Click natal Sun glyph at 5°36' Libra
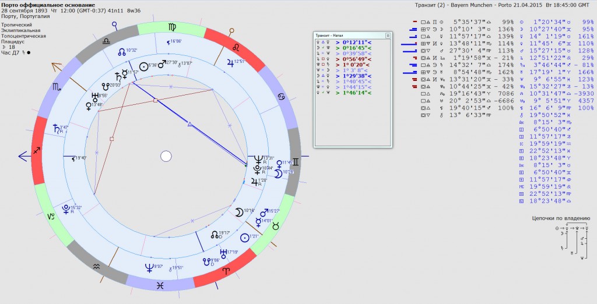The width and height of the screenshot is (597, 304). click(143, 66)
